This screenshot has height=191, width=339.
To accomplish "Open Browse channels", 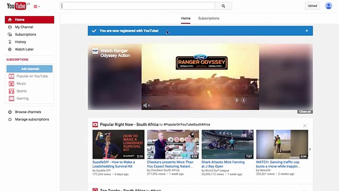I will tap(28, 112).
